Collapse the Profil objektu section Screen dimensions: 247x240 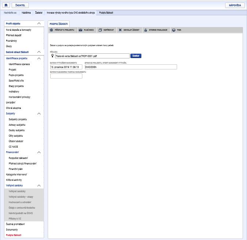point(39,23)
